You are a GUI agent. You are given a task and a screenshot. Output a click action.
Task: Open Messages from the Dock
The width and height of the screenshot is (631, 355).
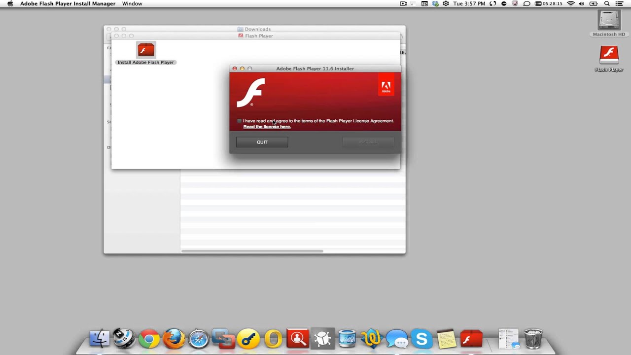point(397,339)
